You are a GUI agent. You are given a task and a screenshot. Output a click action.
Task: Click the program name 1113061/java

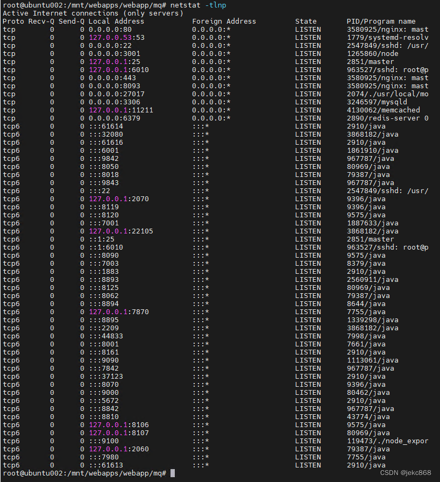(373, 360)
